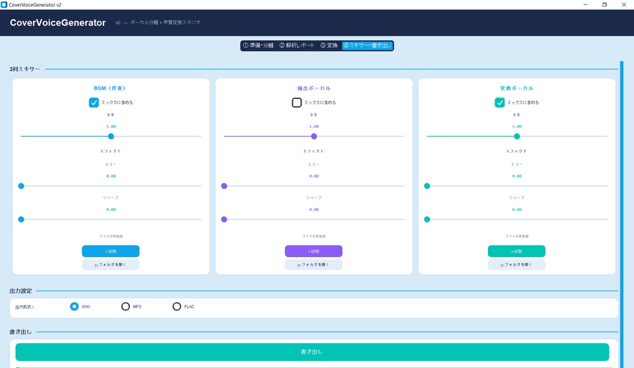Click the 変換ボーカル volume slider handle
Screen dimensions: 634x368
[x=517, y=136]
